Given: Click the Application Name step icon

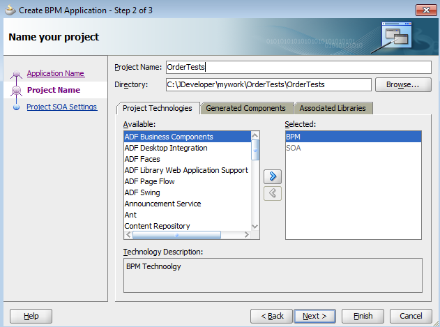Looking at the screenshot, I should coord(16,75).
